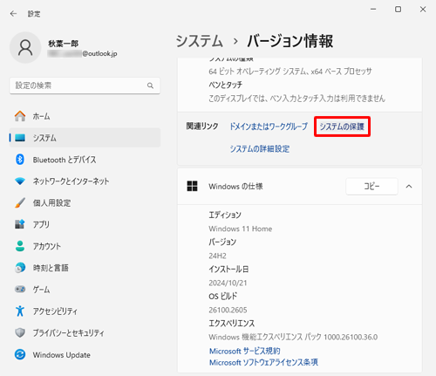Click the Bluetooth icon in sidebar
This screenshot has width=436, height=376.
(x=20, y=160)
